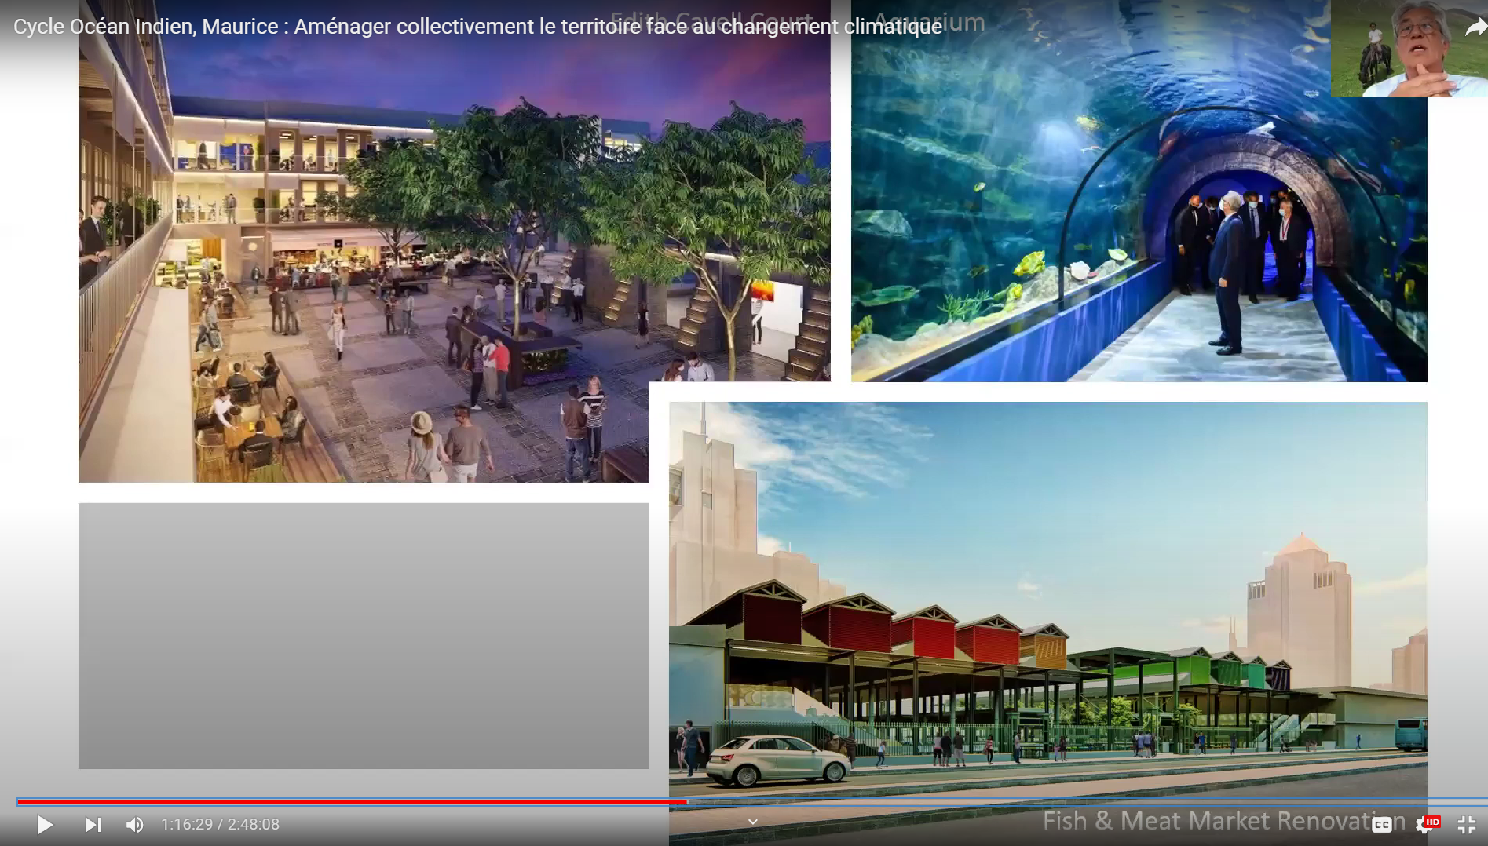This screenshot has width=1488, height=846.
Task: Click the red video progress bar
Action: pos(352,801)
